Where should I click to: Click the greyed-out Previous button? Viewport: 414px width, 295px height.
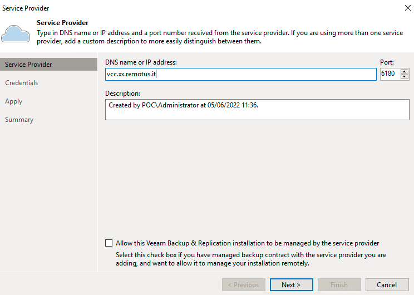pos(243,284)
